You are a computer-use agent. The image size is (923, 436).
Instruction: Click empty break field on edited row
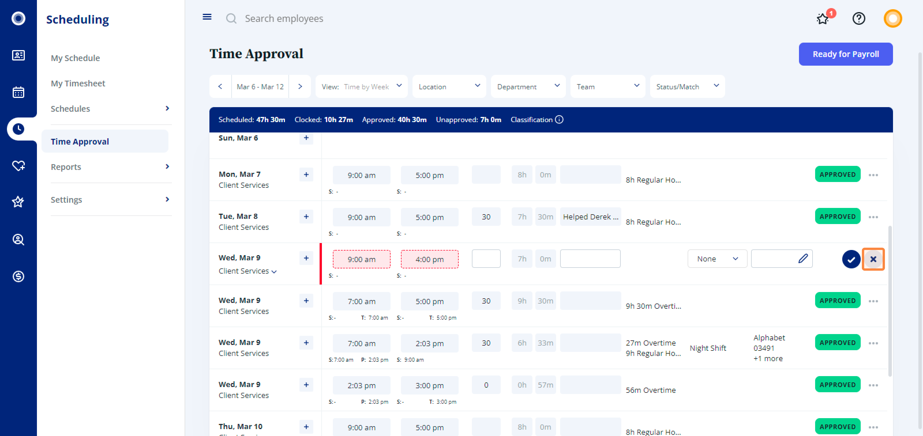click(x=486, y=259)
